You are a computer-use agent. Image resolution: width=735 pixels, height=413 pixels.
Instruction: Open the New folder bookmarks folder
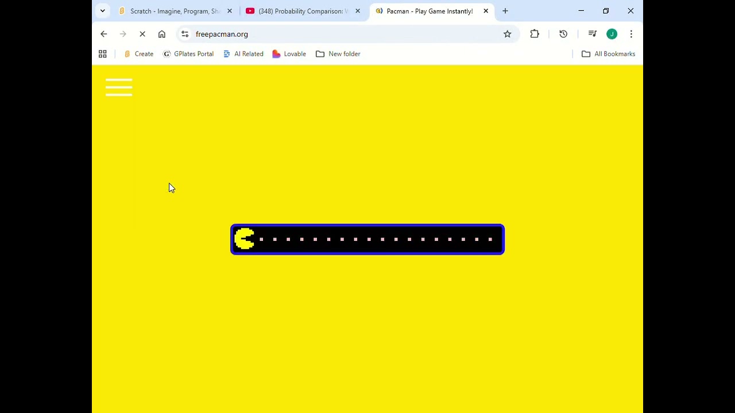point(338,54)
